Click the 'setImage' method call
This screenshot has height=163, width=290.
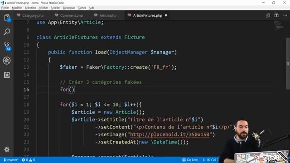pos(112,134)
